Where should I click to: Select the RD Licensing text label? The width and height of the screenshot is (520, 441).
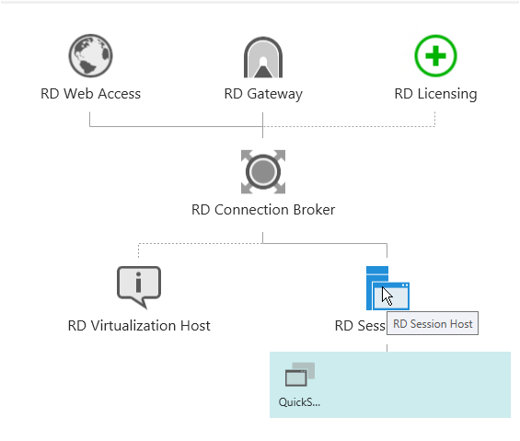pyautogui.click(x=435, y=94)
